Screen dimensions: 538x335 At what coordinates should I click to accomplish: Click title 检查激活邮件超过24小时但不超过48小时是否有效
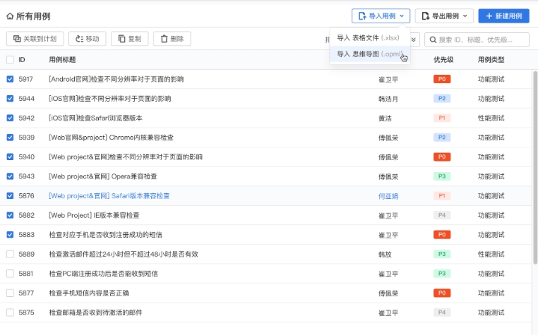point(124,254)
